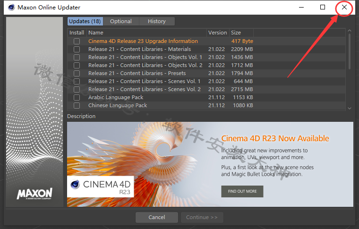Close the Maxon Online Updater window
The width and height of the screenshot is (359, 229).
(x=344, y=8)
